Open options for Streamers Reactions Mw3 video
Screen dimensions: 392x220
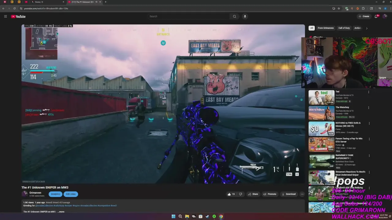click(x=369, y=172)
